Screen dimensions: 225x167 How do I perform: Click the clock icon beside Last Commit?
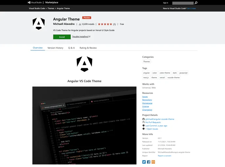click(x=143, y=126)
